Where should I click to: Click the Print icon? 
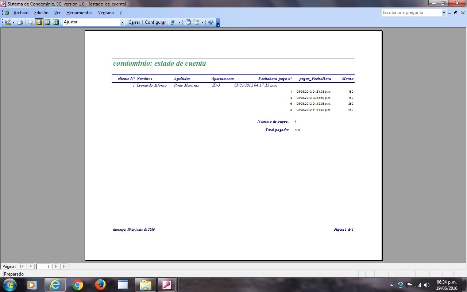20,22
